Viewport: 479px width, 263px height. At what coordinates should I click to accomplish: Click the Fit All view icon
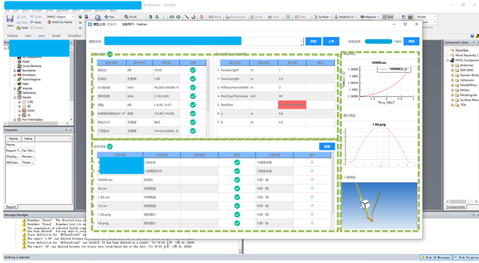pyautogui.click(x=131, y=17)
